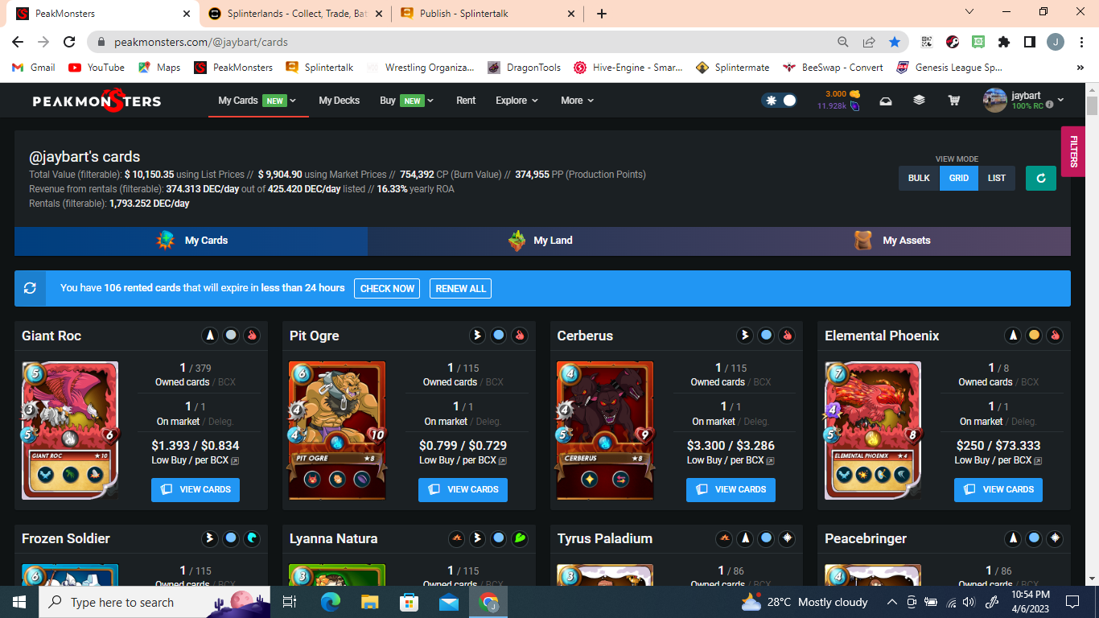This screenshot has width=1099, height=618.
Task: Expand the More nav dropdown
Action: (x=578, y=101)
